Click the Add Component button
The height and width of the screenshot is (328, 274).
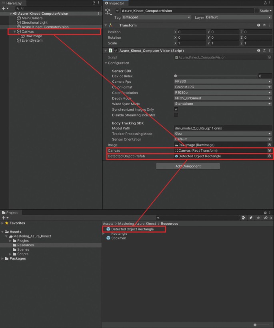188,166
